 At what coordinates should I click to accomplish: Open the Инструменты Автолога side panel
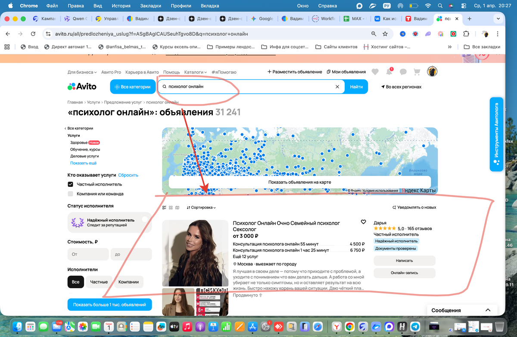click(x=496, y=134)
